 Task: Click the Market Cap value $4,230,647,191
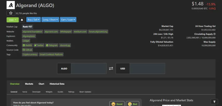point(166,30)
